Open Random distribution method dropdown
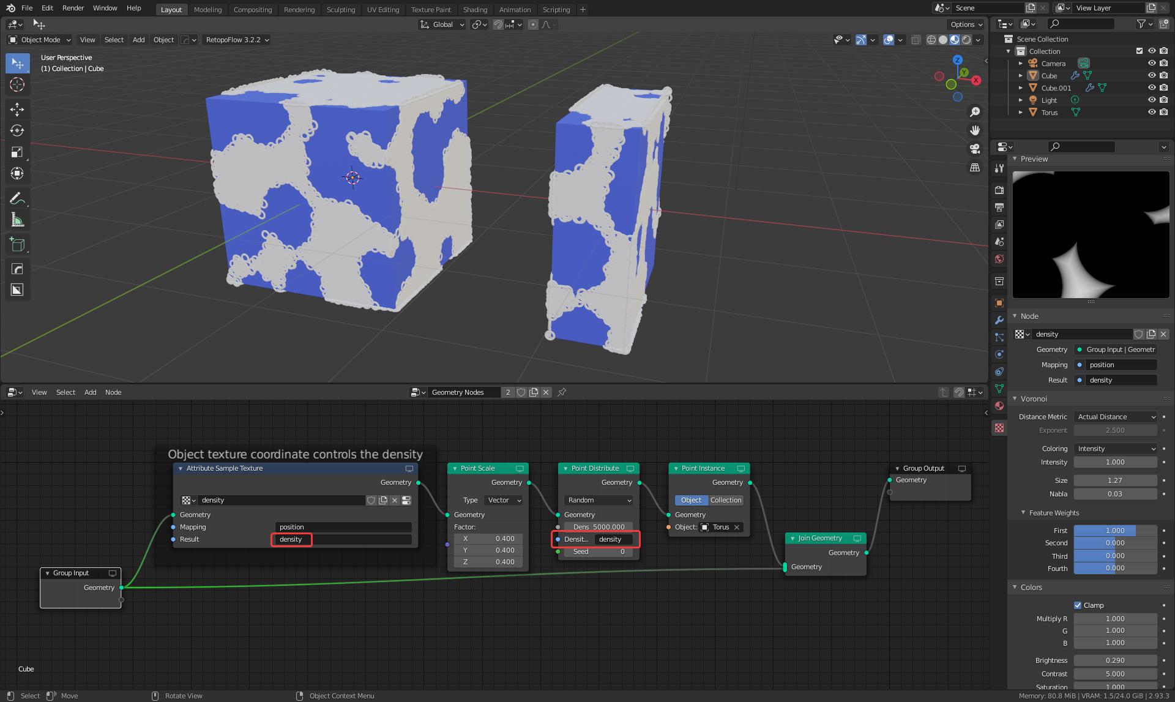 (x=599, y=500)
